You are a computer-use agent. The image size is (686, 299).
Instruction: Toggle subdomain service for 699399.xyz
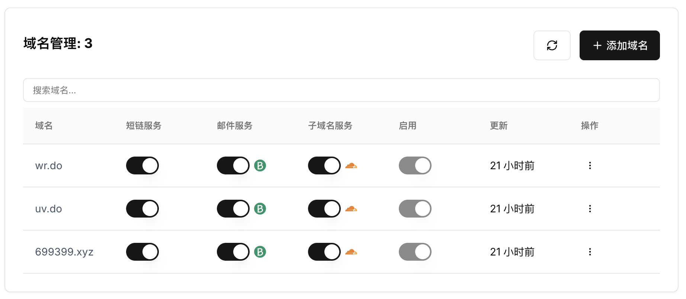pos(324,252)
